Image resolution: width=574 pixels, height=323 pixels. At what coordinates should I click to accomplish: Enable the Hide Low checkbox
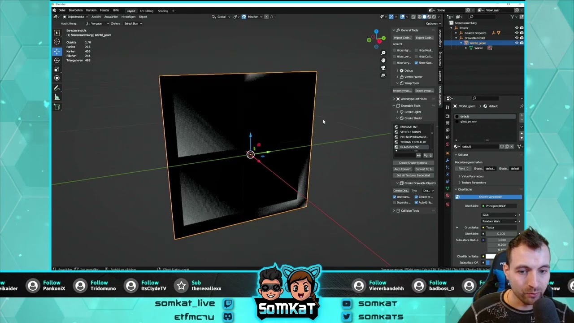(395, 57)
